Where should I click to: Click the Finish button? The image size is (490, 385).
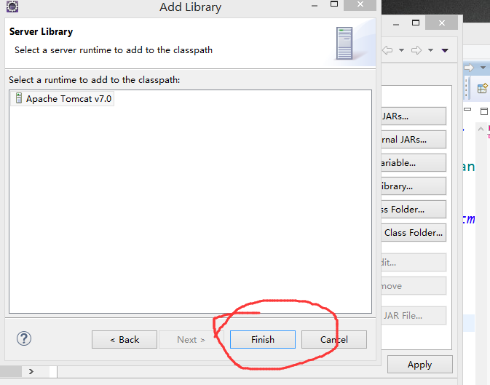[263, 339]
